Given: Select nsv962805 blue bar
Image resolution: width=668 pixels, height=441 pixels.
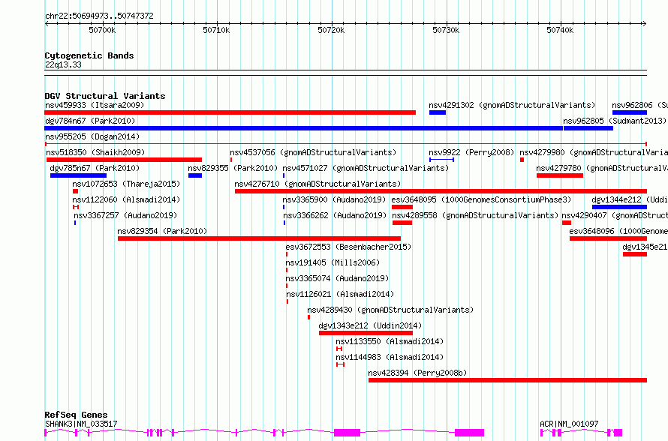Looking at the screenshot, I should 588,128.
